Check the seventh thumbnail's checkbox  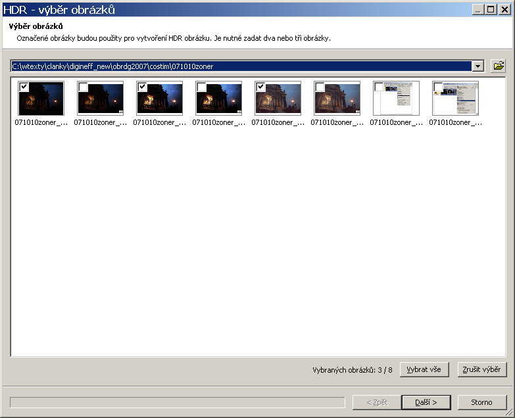pos(379,87)
